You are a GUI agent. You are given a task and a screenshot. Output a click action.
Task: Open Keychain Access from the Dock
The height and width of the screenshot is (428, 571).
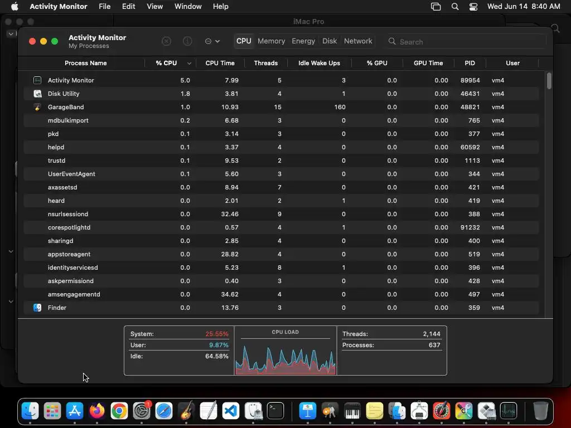click(330, 411)
